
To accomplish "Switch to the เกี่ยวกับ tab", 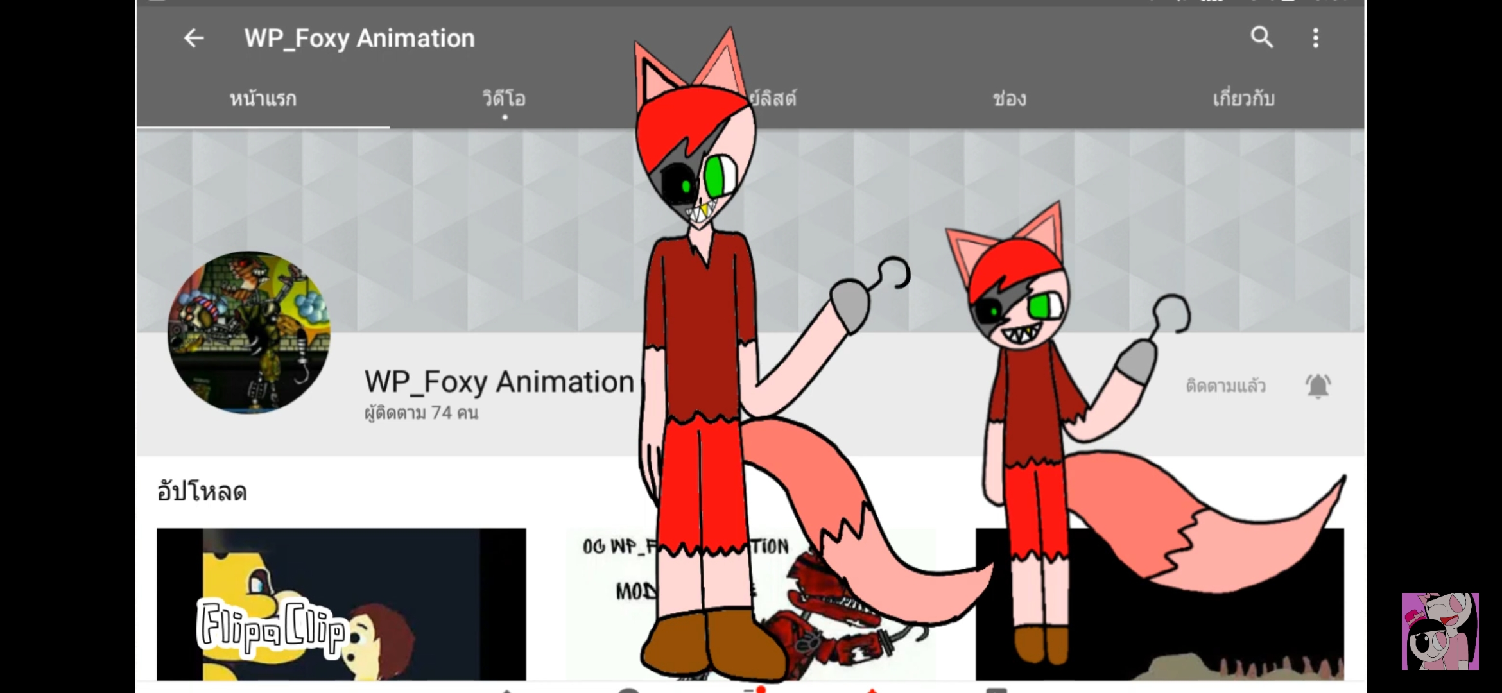I will [x=1243, y=99].
